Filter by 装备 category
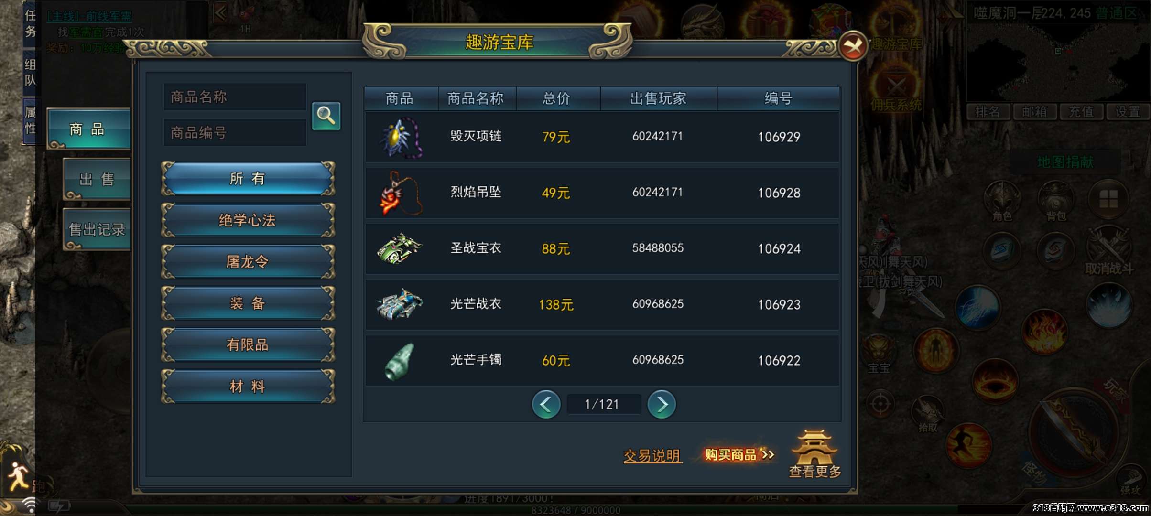This screenshot has height=516, width=1151. tap(248, 303)
